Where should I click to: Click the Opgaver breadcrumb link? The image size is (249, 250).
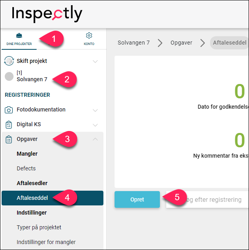click(181, 43)
